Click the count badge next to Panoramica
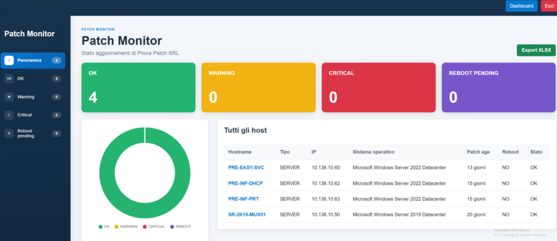 pos(57,61)
